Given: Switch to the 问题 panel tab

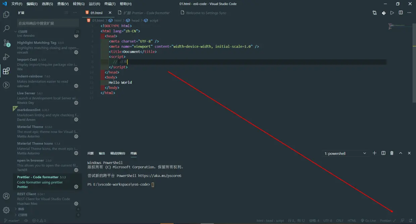Looking at the screenshot, I should point(91,153).
